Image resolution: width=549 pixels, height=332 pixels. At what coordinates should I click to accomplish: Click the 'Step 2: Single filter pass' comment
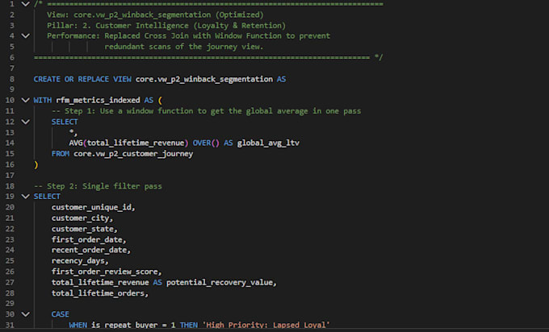(x=98, y=186)
